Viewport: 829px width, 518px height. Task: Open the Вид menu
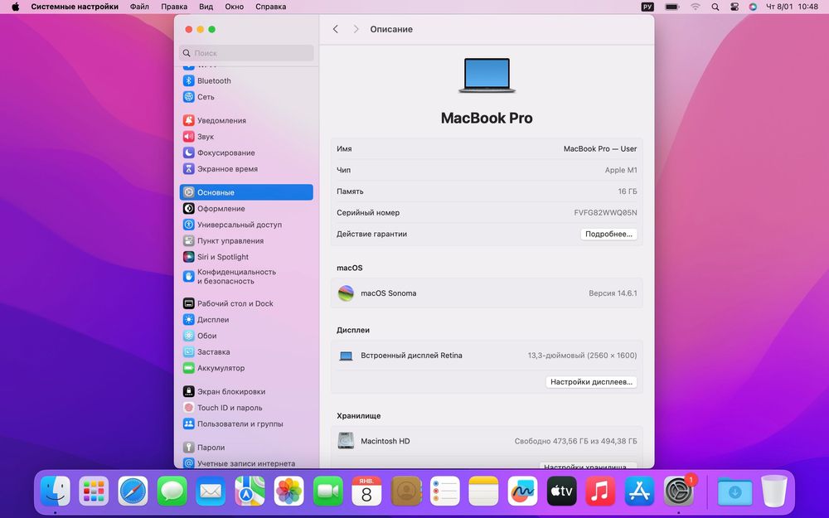pyautogui.click(x=206, y=7)
